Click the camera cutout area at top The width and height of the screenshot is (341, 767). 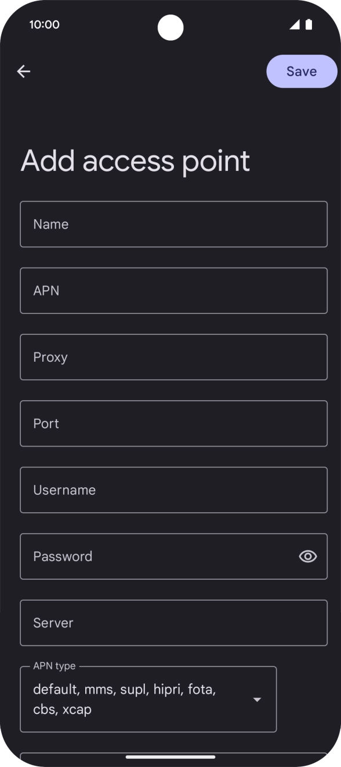pos(170,27)
